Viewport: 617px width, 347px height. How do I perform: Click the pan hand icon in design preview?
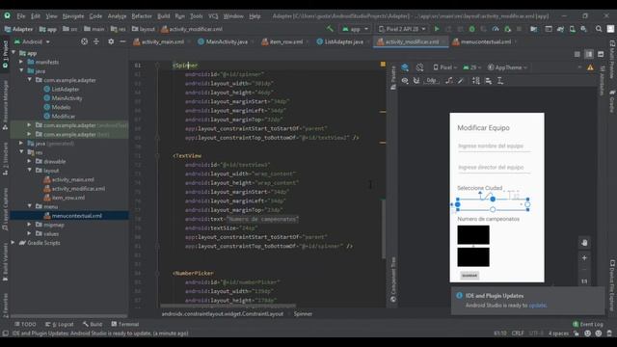[x=584, y=243]
